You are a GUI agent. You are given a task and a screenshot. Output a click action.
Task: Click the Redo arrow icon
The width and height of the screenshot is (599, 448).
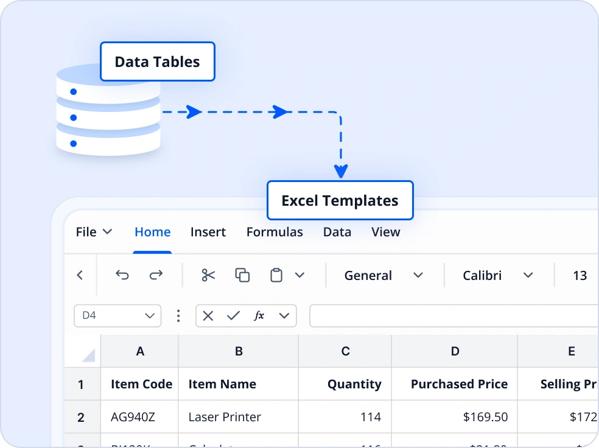(156, 275)
